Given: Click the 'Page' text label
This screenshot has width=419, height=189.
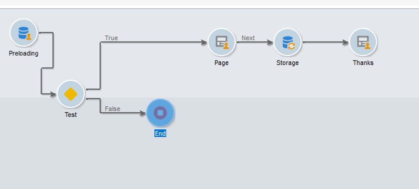Looking at the screenshot, I should pyautogui.click(x=221, y=63).
